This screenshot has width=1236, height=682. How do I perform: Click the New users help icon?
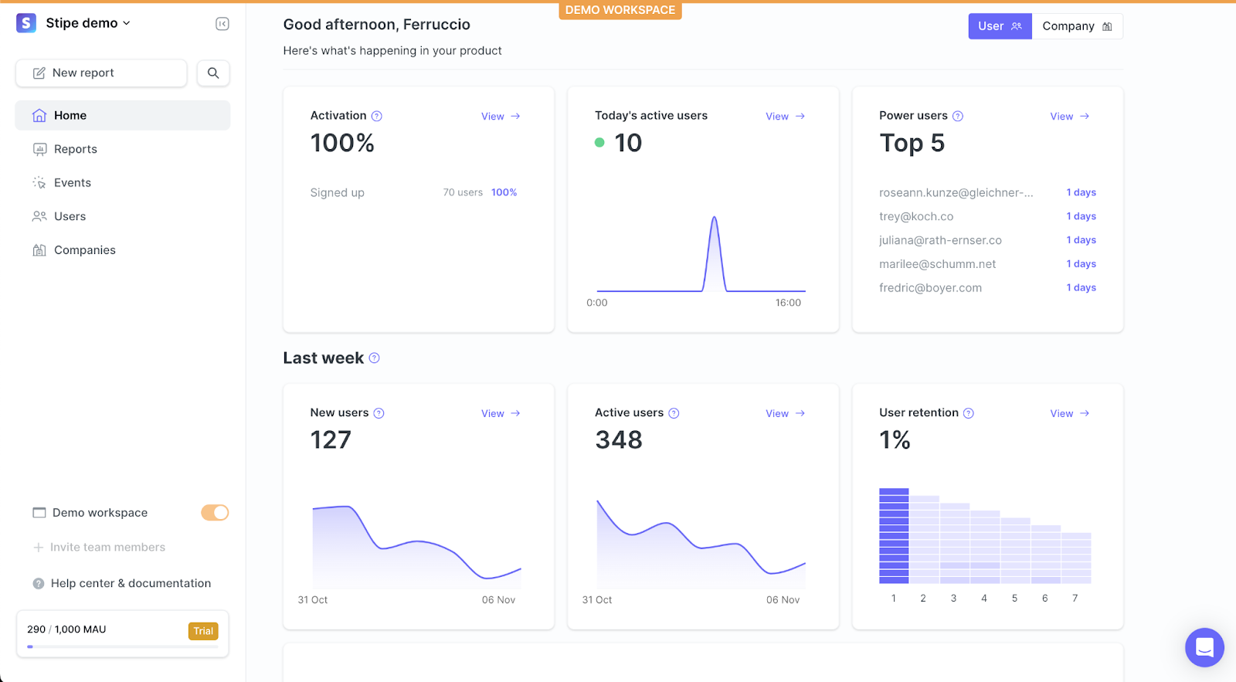(x=379, y=413)
